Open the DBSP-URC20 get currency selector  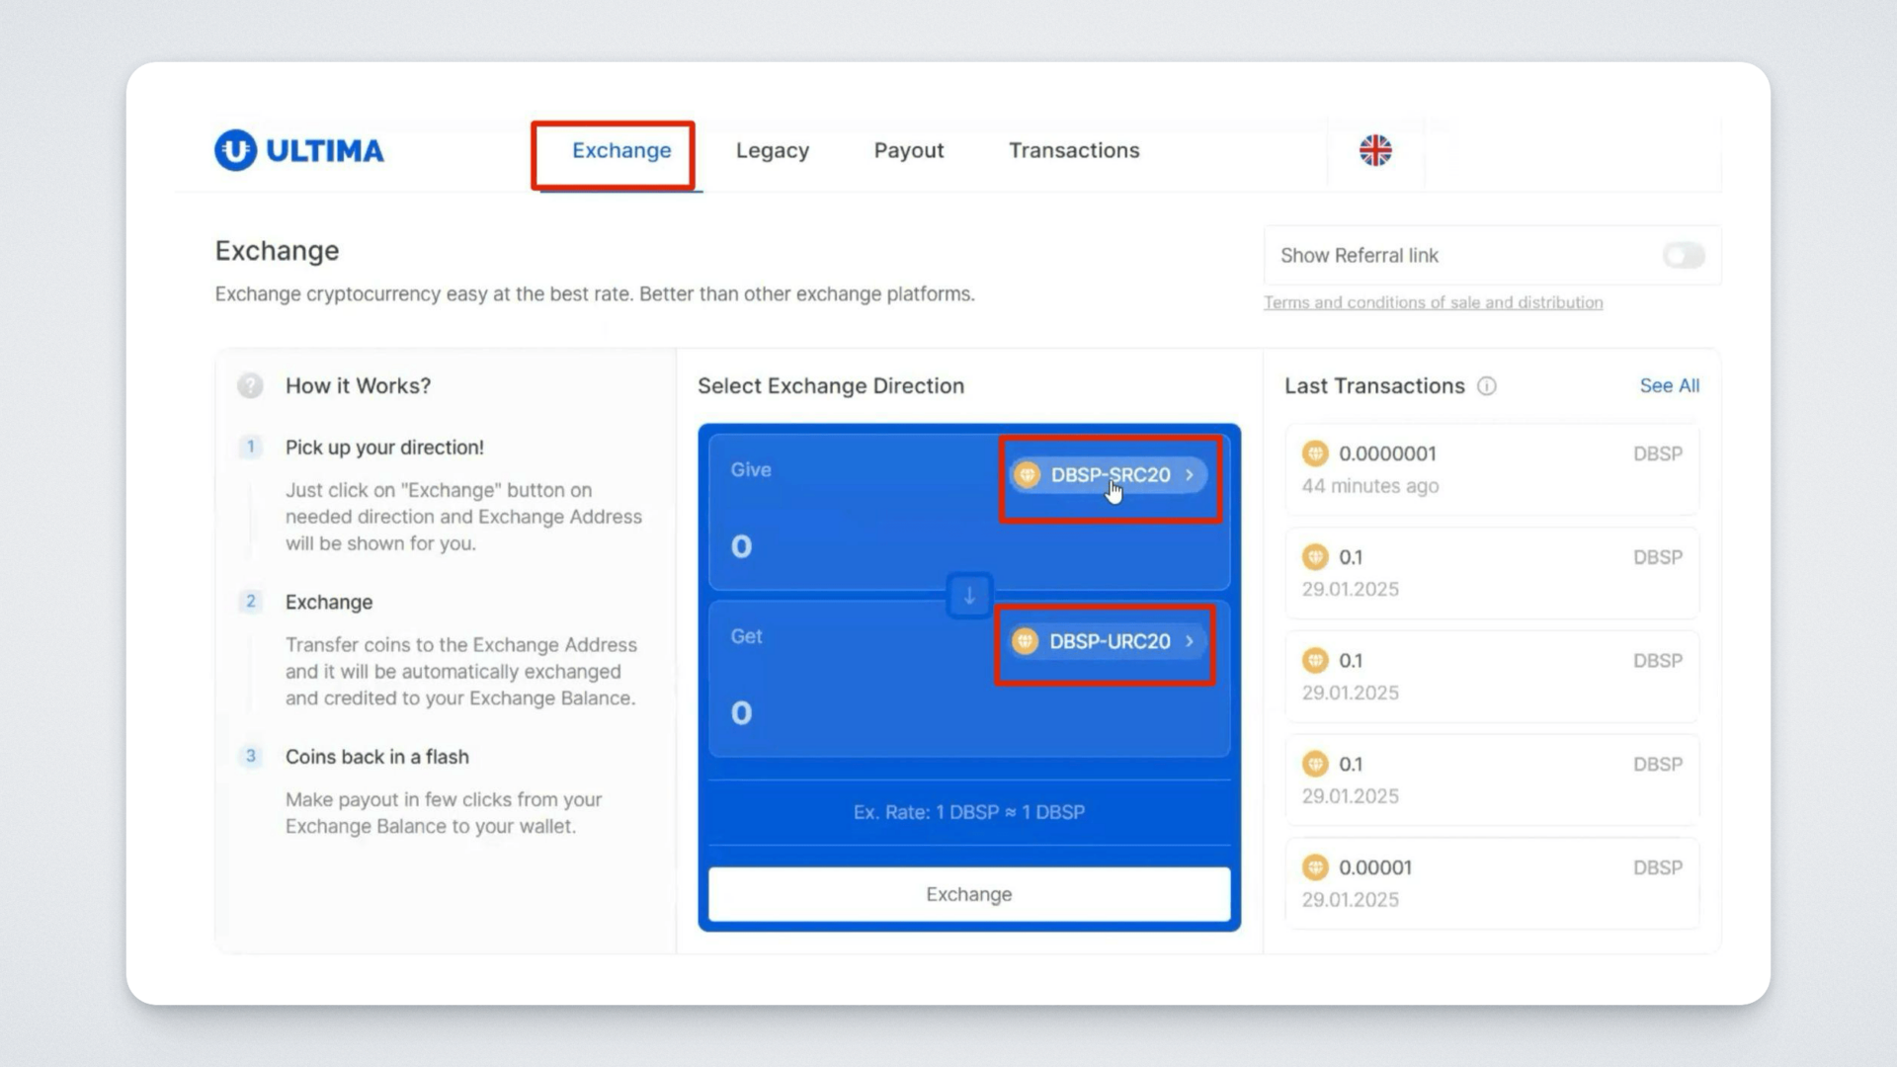1109,642
